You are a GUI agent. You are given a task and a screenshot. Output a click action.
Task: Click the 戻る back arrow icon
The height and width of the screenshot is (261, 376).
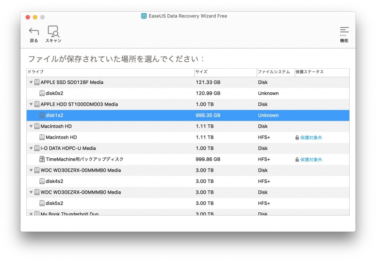[34, 32]
